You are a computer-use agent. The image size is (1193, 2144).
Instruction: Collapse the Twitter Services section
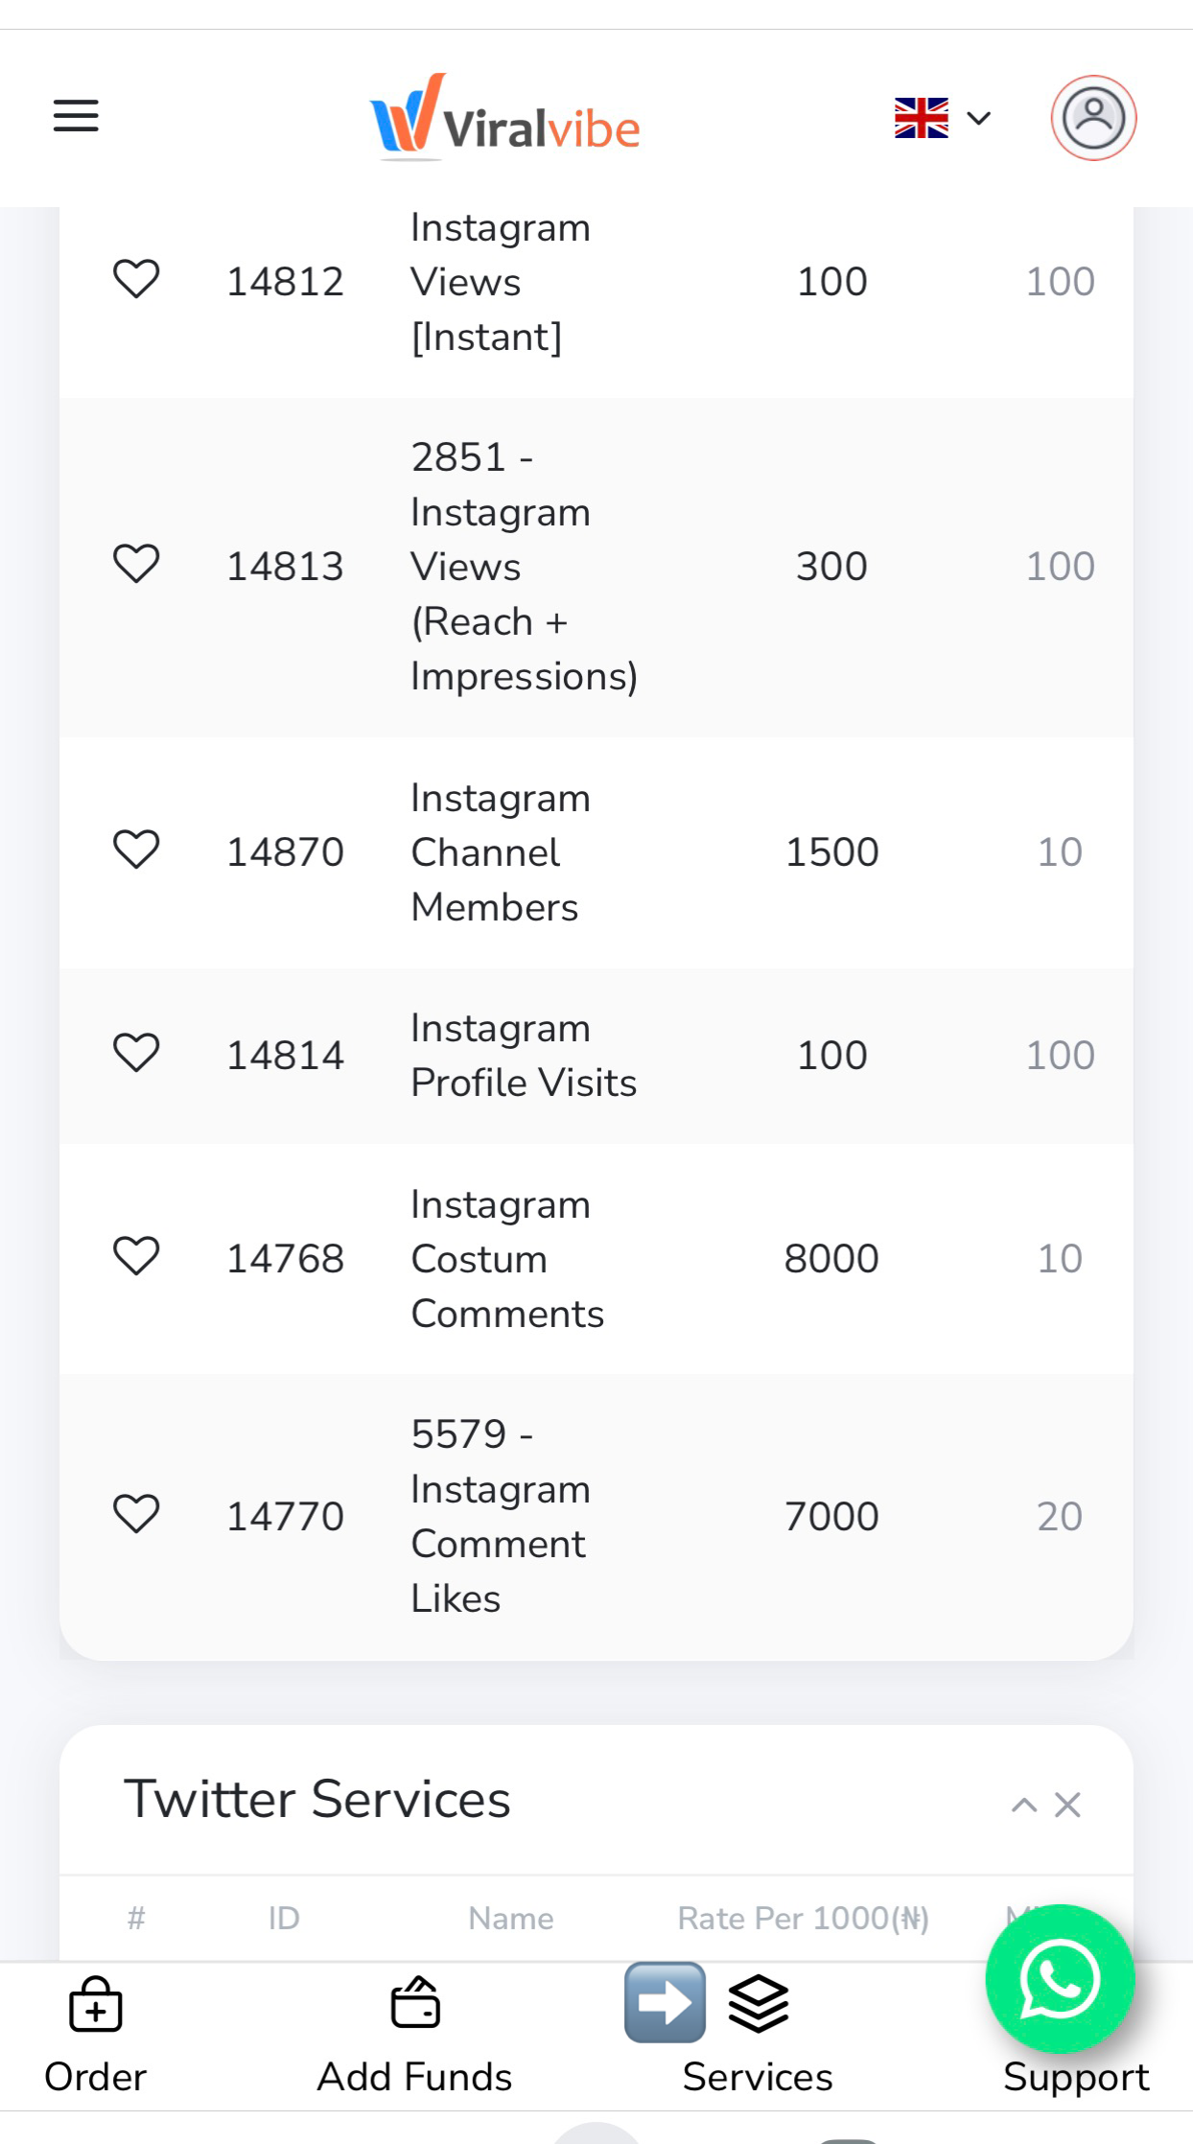tap(1024, 1805)
